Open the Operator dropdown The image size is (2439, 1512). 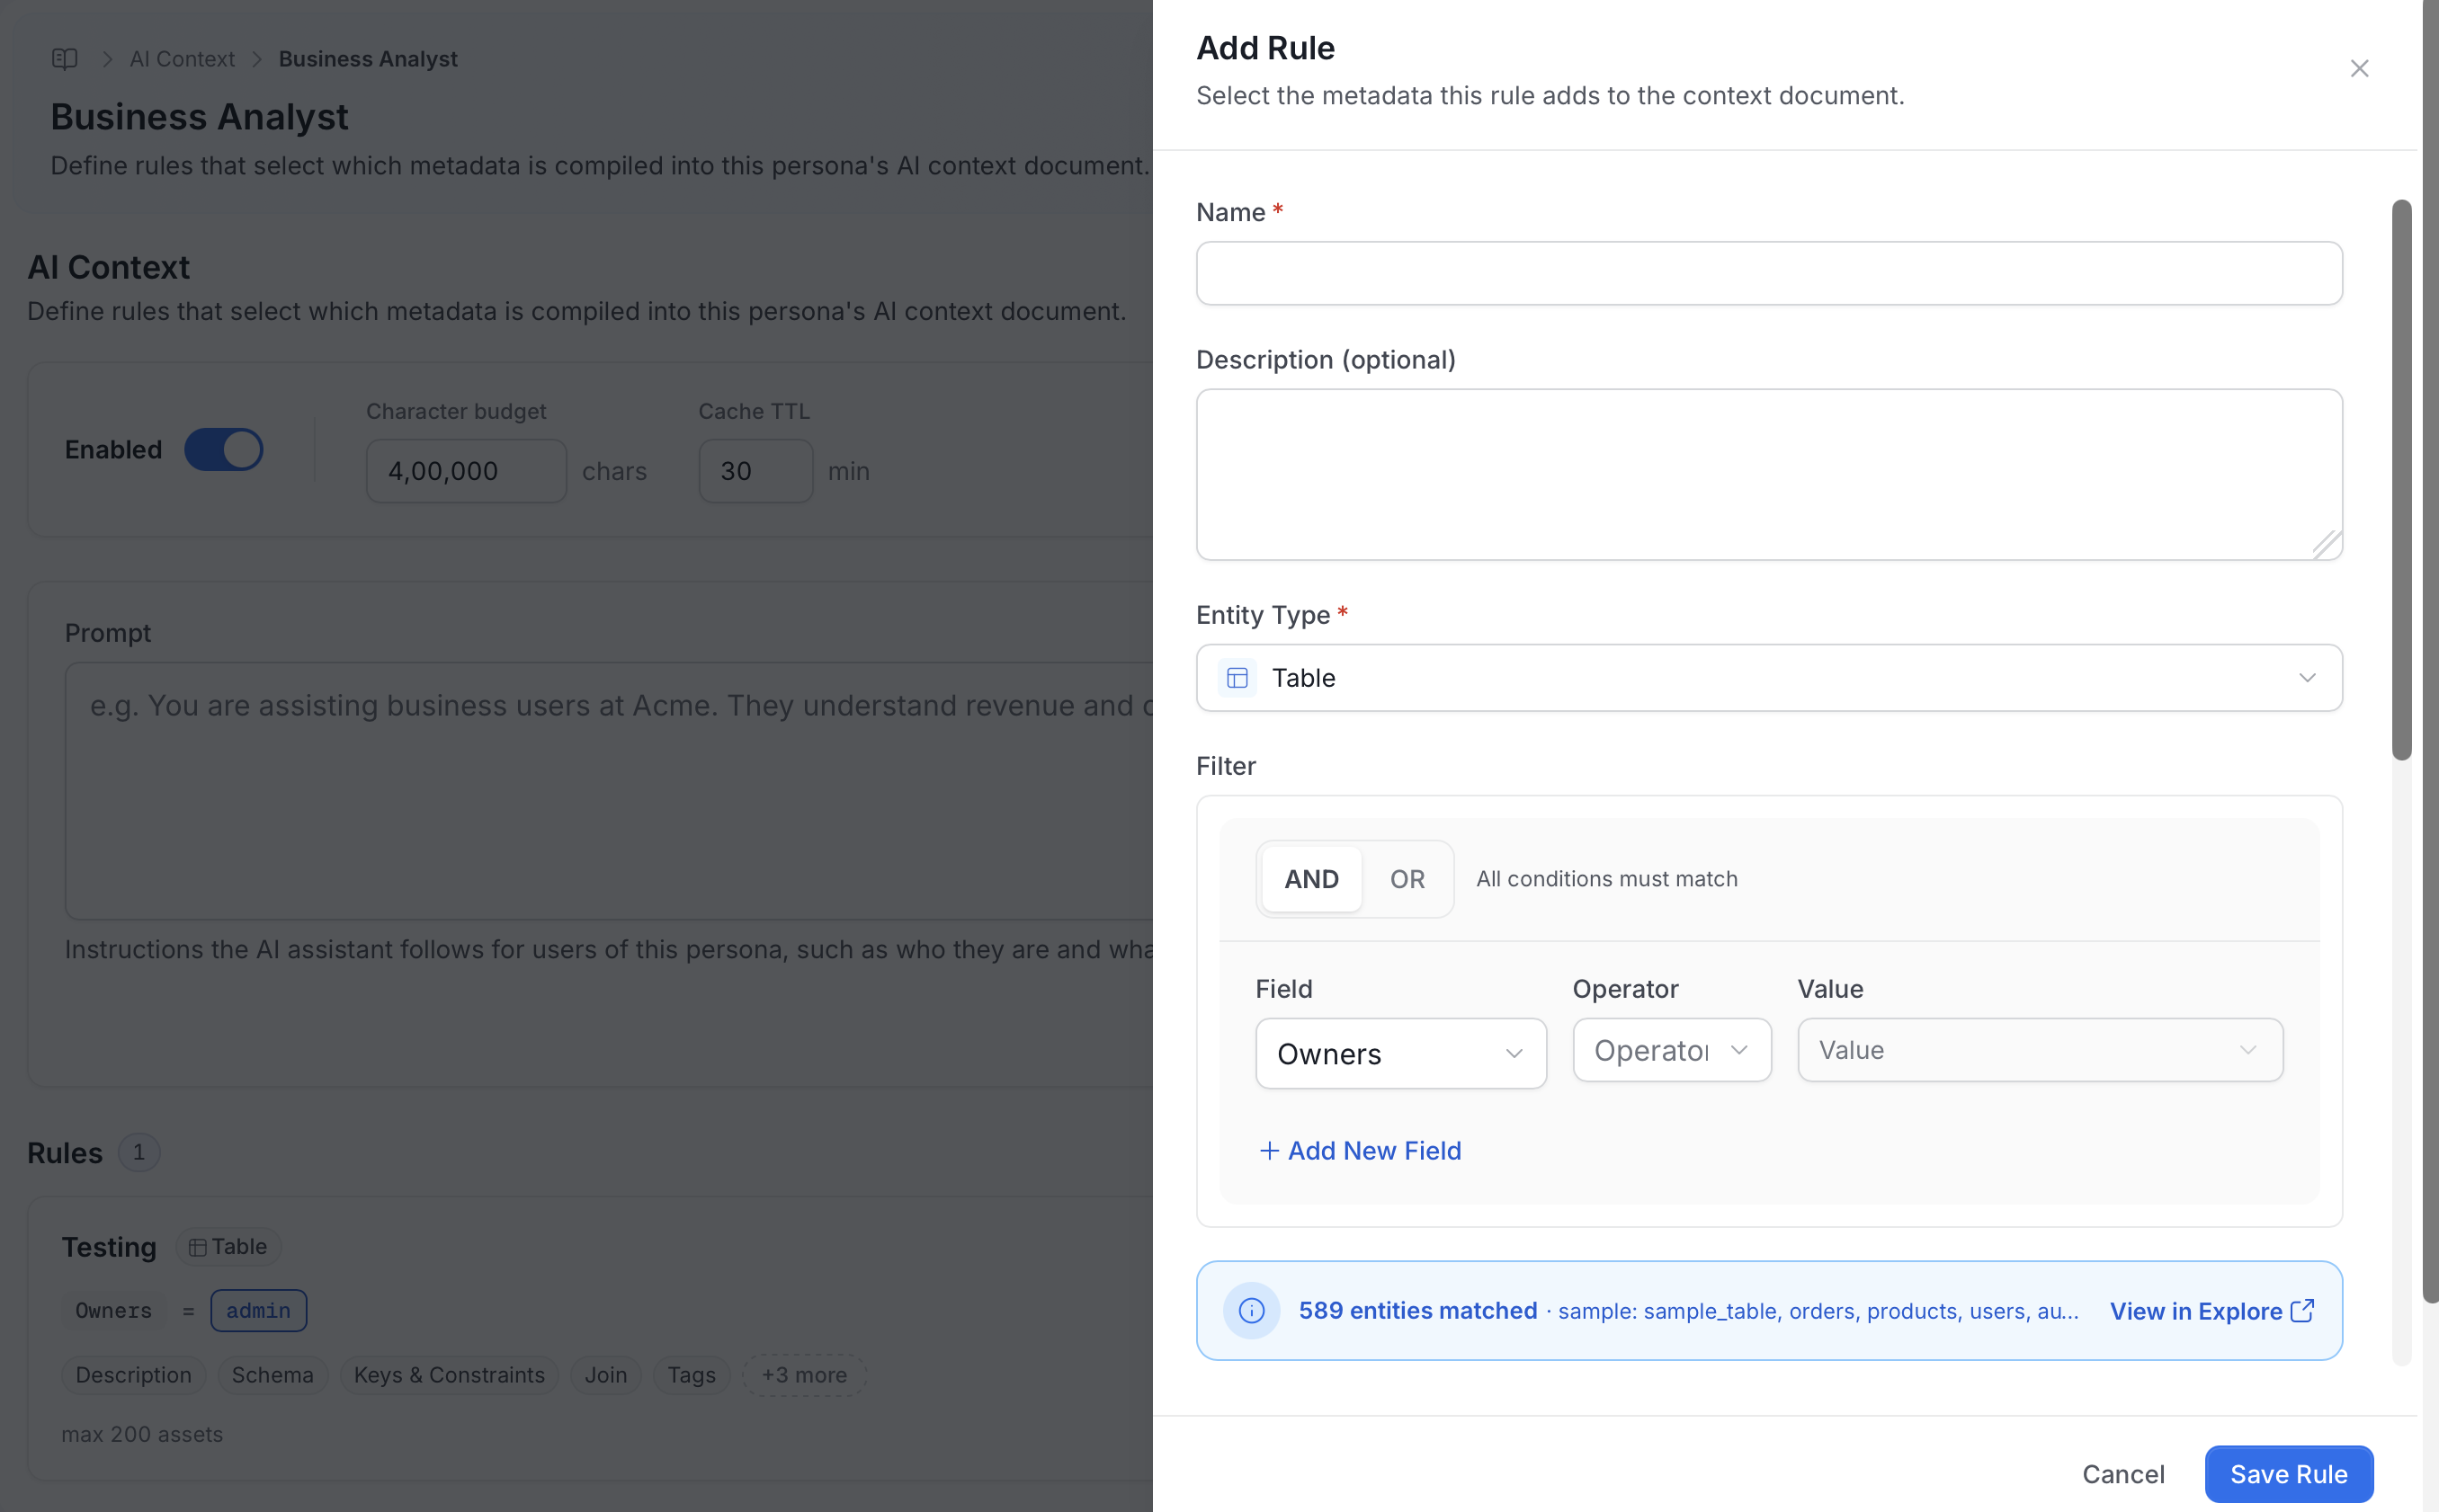[x=1672, y=1050]
